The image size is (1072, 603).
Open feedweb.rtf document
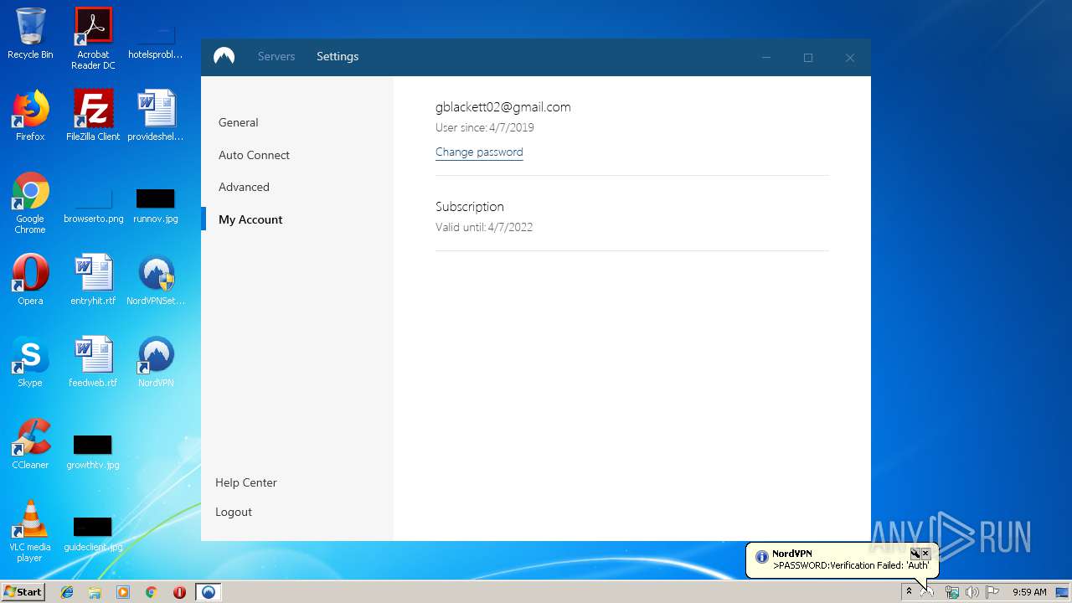93,362
